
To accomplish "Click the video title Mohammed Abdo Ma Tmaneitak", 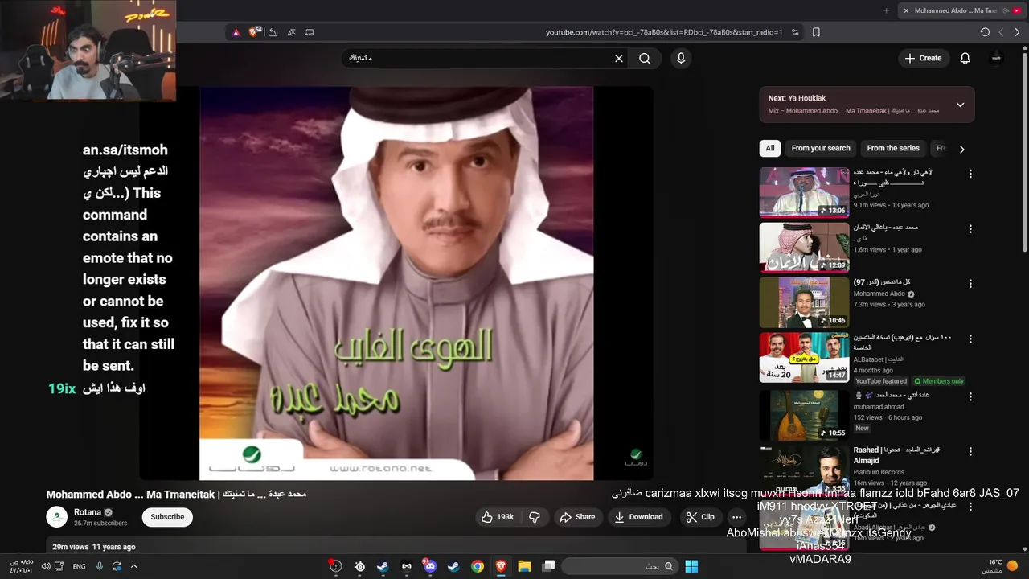I will tap(176, 494).
